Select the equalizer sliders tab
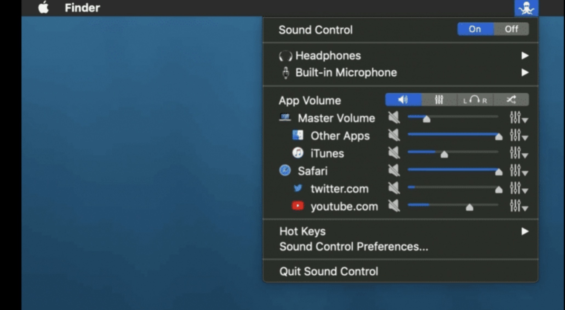Image resolution: width=565 pixels, height=310 pixels. pyautogui.click(x=439, y=100)
